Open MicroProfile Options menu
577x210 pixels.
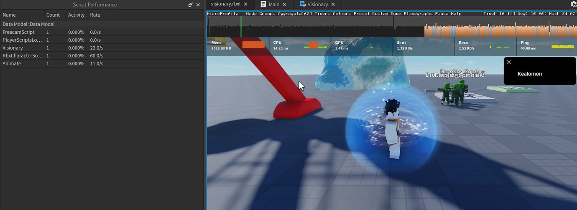[342, 14]
